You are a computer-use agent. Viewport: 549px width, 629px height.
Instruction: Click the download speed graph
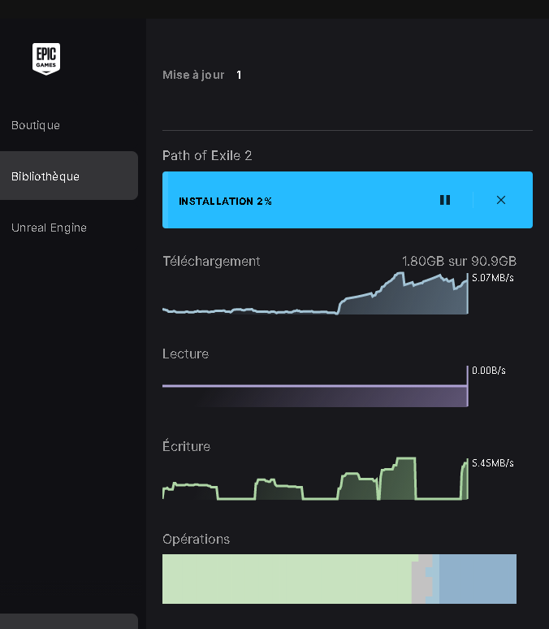coord(315,293)
